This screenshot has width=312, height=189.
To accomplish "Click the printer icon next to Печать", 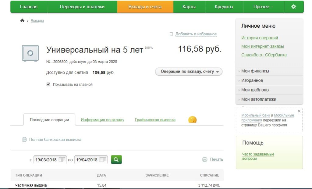I will click(x=205, y=159).
